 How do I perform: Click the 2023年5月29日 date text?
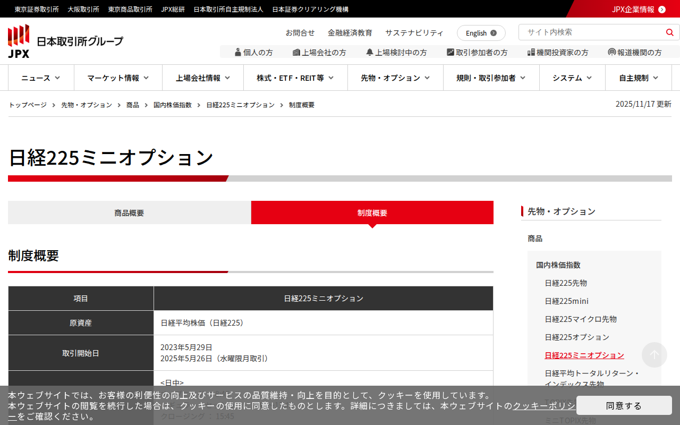186,347
